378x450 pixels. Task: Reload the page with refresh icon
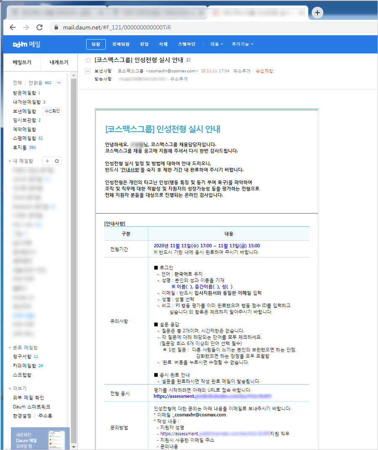pos(39,27)
